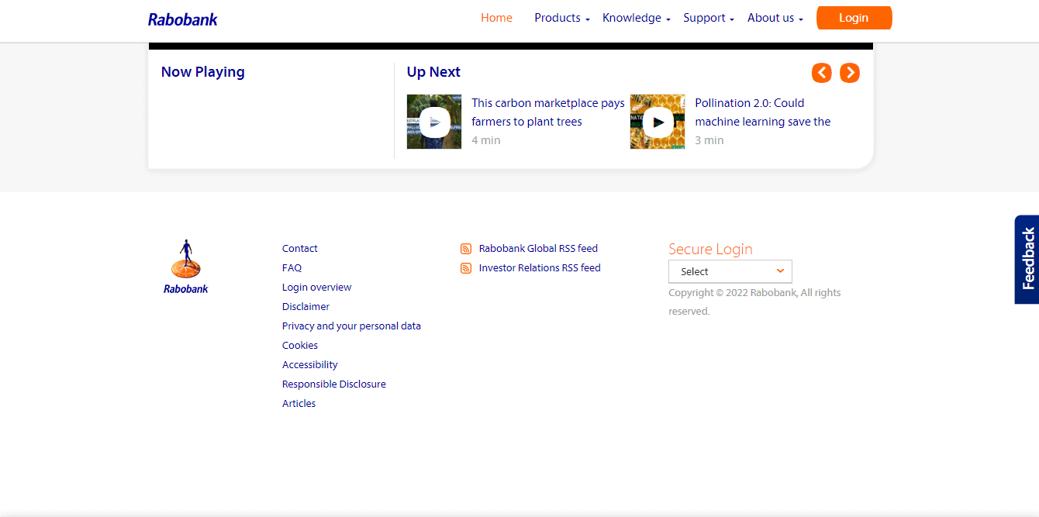The height and width of the screenshot is (517, 1039).
Task: Open the Products dropdown menu
Action: (x=562, y=18)
